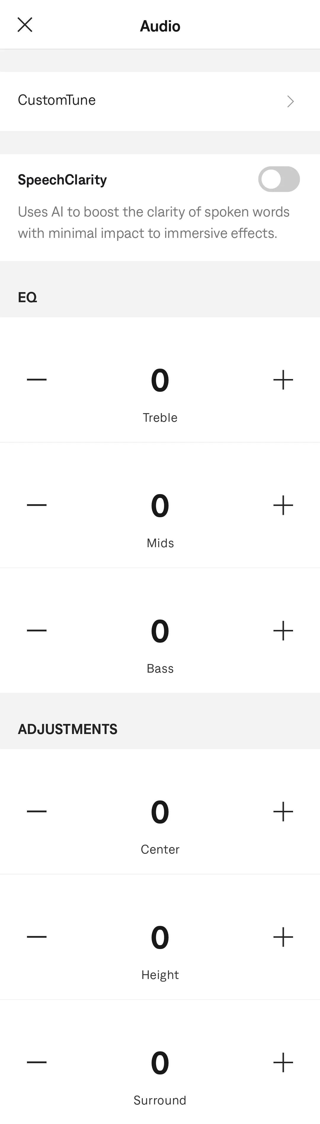This screenshot has width=320, height=1124.
Task: Decrease Treble with minus icon
Action: click(37, 380)
